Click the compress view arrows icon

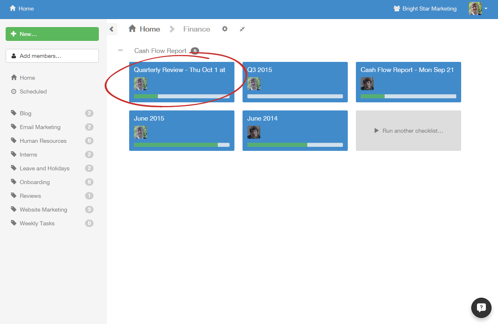click(x=242, y=29)
